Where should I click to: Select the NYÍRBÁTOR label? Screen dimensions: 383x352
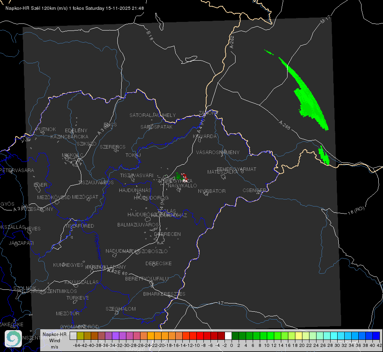point(212,191)
